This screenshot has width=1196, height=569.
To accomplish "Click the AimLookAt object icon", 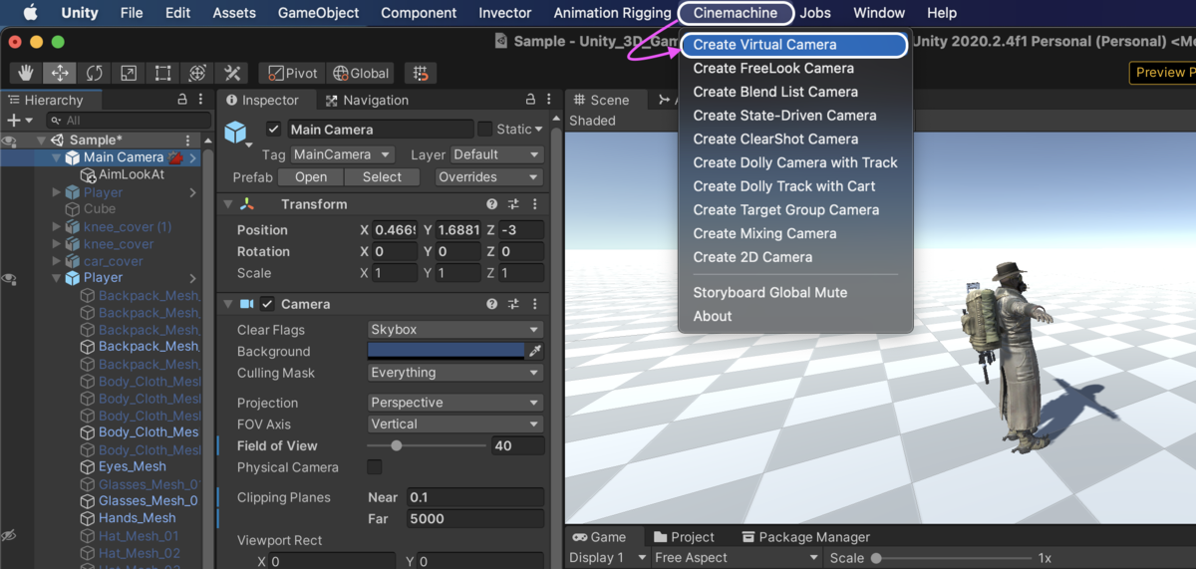I will [x=89, y=174].
